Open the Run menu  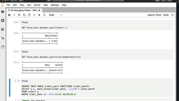point(29,5)
